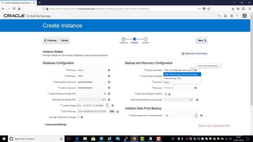Open Oracle header help question mark

(x=237, y=16)
